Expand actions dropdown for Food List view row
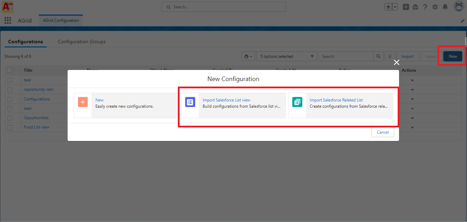Image resolution: width=467 pixels, height=222 pixels. (412, 127)
